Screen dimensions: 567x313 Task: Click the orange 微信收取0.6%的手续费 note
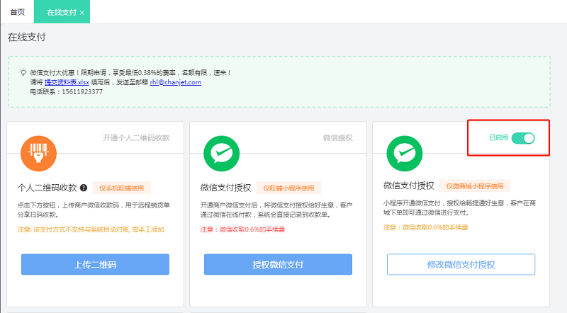[426, 227]
